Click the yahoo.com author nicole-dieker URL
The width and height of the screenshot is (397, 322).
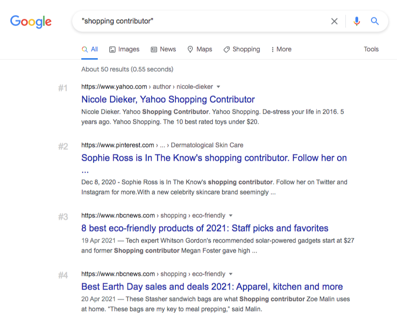pos(147,87)
